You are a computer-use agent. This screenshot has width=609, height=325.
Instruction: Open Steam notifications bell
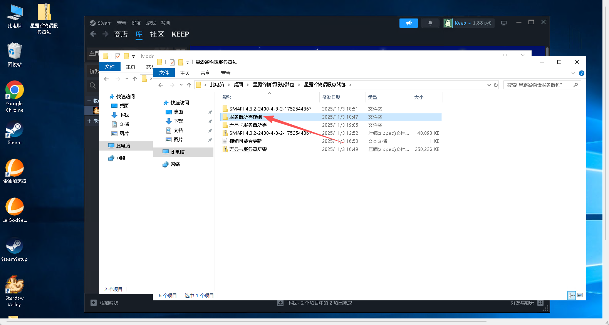(x=430, y=23)
